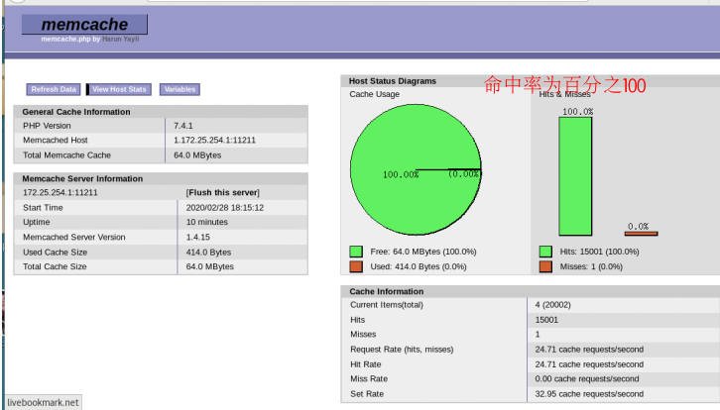Click the Hits: 15001 (100.0%) legend text
This screenshot has height=410, width=720.
pos(599,252)
